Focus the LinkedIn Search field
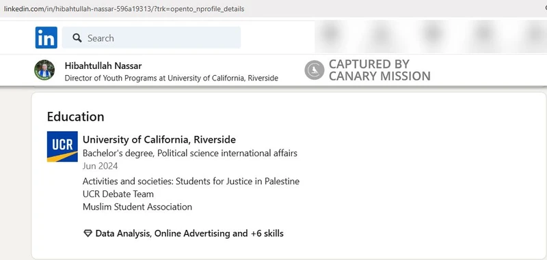The image size is (547, 260). 151,38
